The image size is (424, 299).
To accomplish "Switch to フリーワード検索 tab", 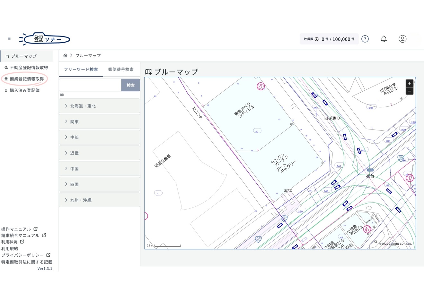I will click(x=81, y=69).
